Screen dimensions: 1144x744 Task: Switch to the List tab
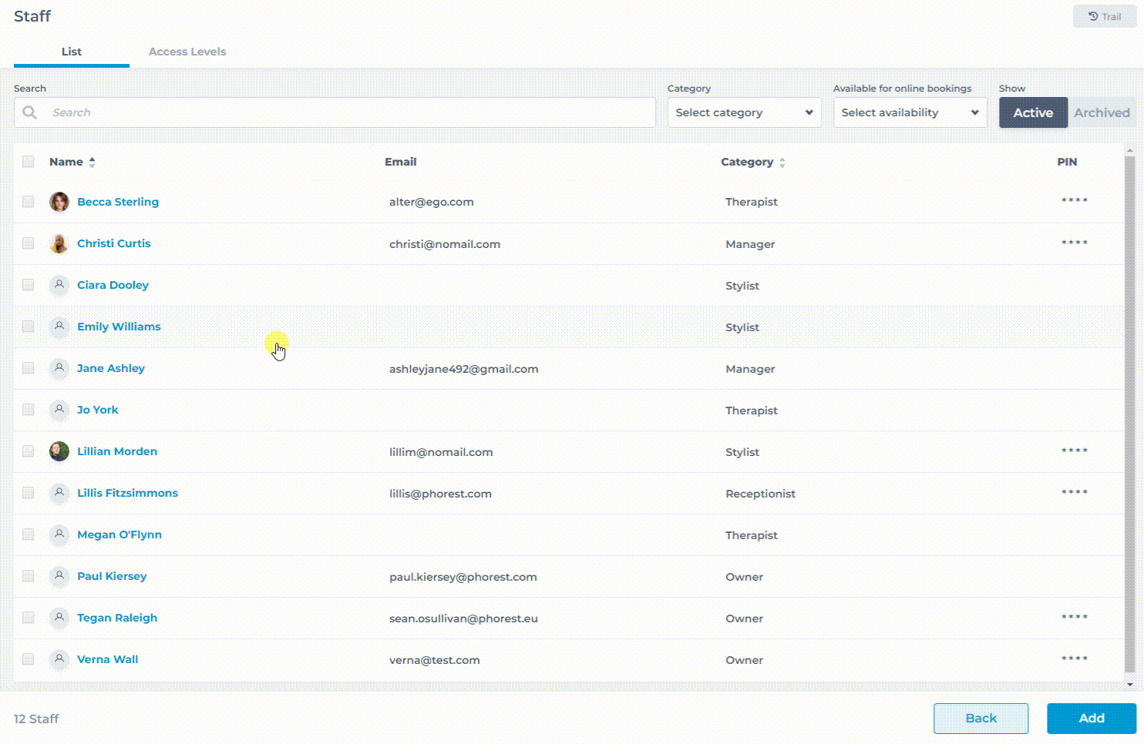(72, 52)
